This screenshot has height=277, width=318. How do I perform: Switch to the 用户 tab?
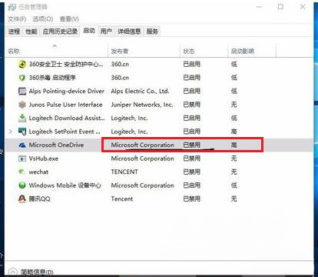(x=106, y=32)
